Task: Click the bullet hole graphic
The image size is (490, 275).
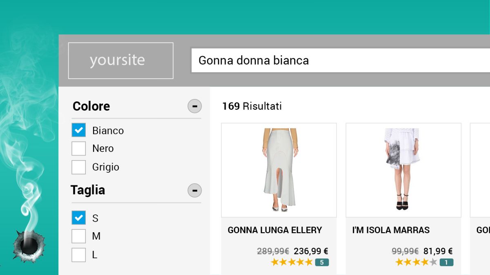Action: coord(28,246)
